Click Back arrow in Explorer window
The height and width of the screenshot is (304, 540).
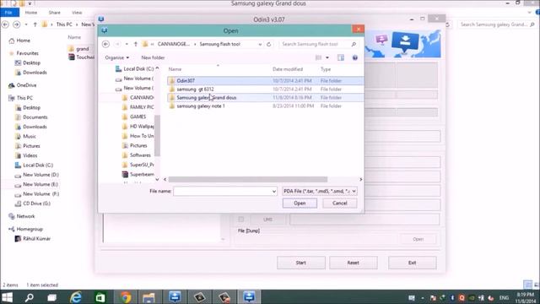(6, 24)
